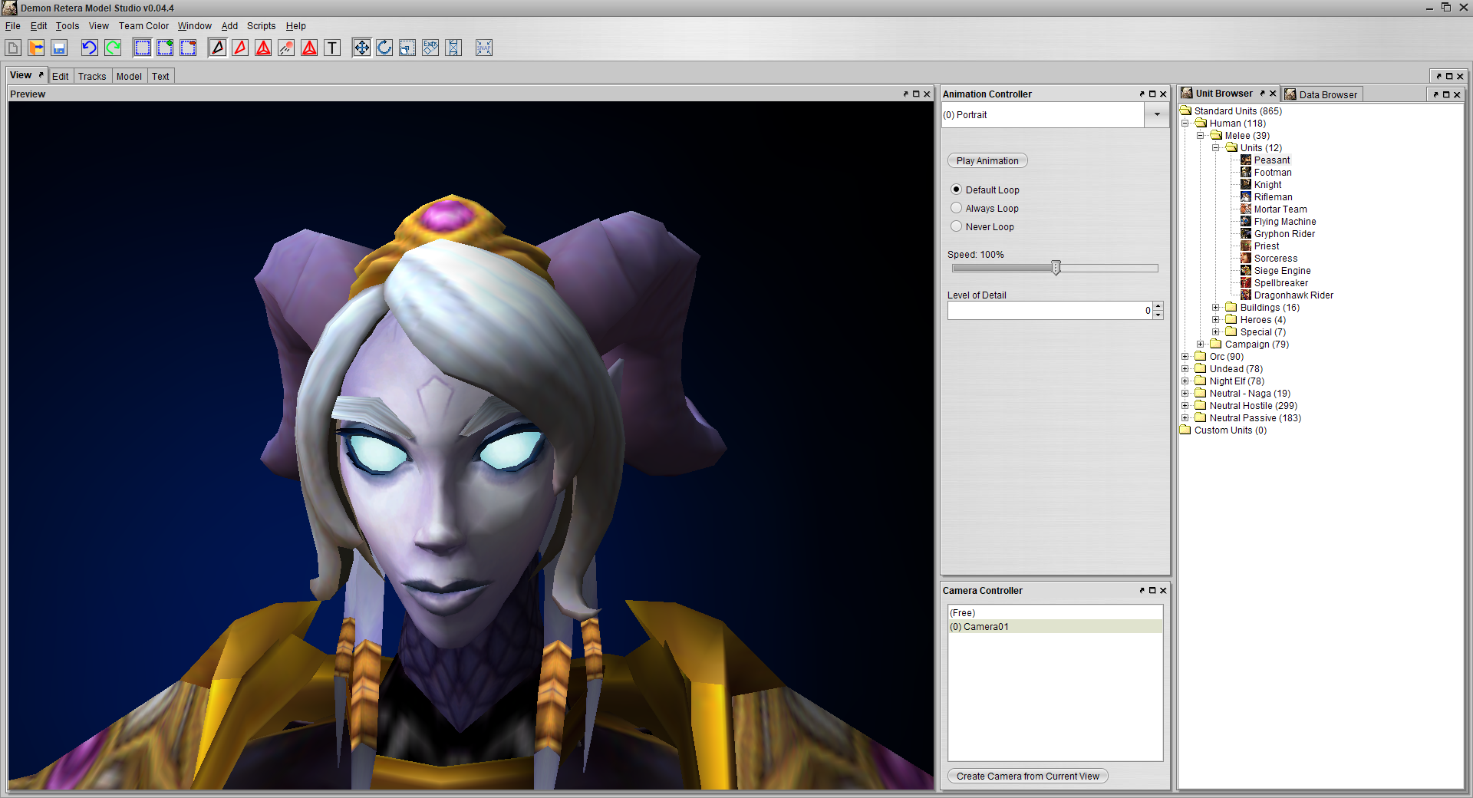Expand the Orc (90) folder
1473x798 pixels.
[x=1185, y=357]
